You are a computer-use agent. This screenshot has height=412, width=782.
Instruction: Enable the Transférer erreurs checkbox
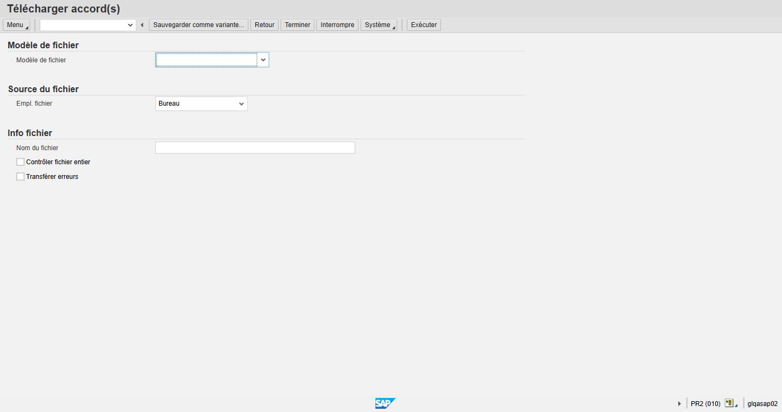21,177
